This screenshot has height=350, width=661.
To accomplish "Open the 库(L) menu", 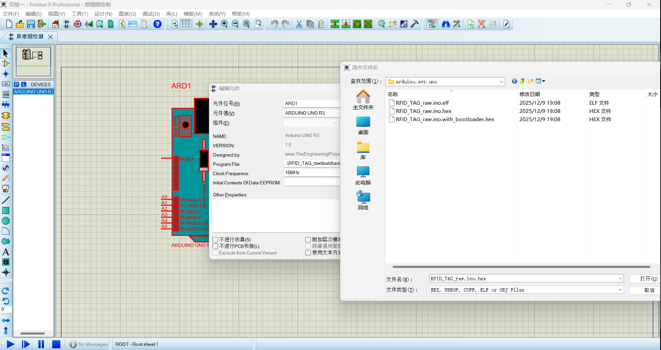I will tap(172, 14).
